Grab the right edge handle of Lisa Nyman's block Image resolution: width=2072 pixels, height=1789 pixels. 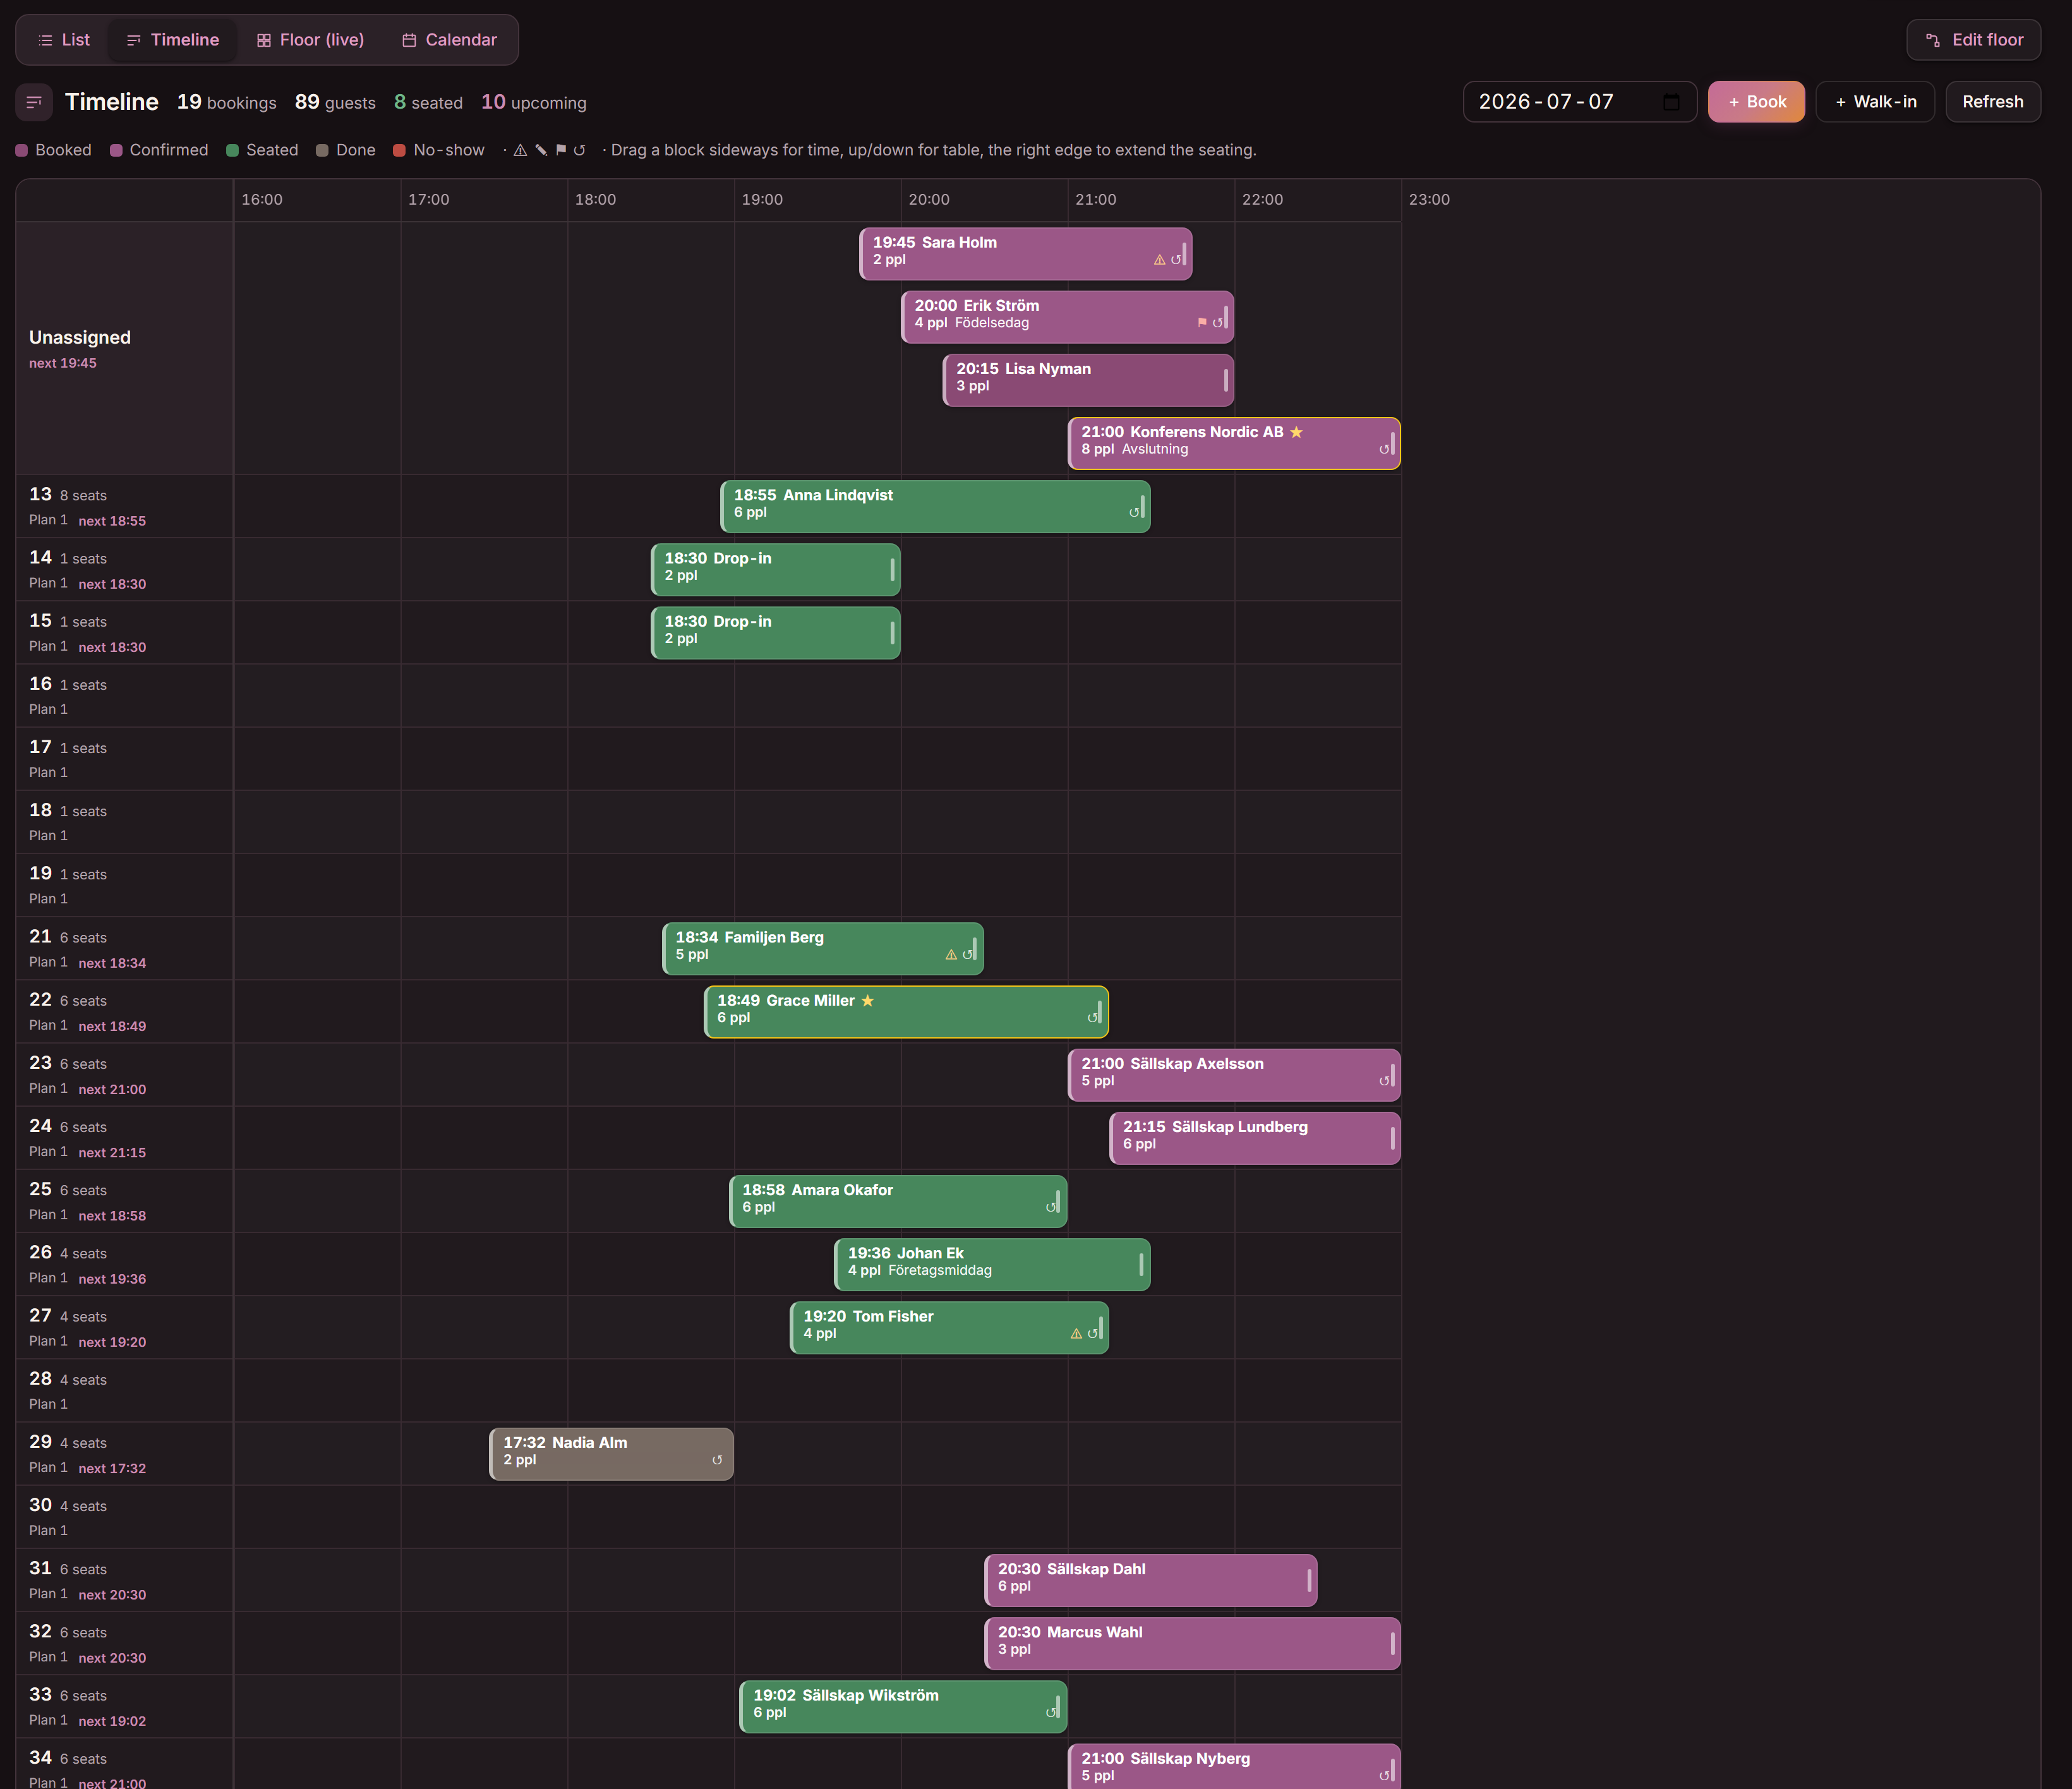pos(1226,380)
